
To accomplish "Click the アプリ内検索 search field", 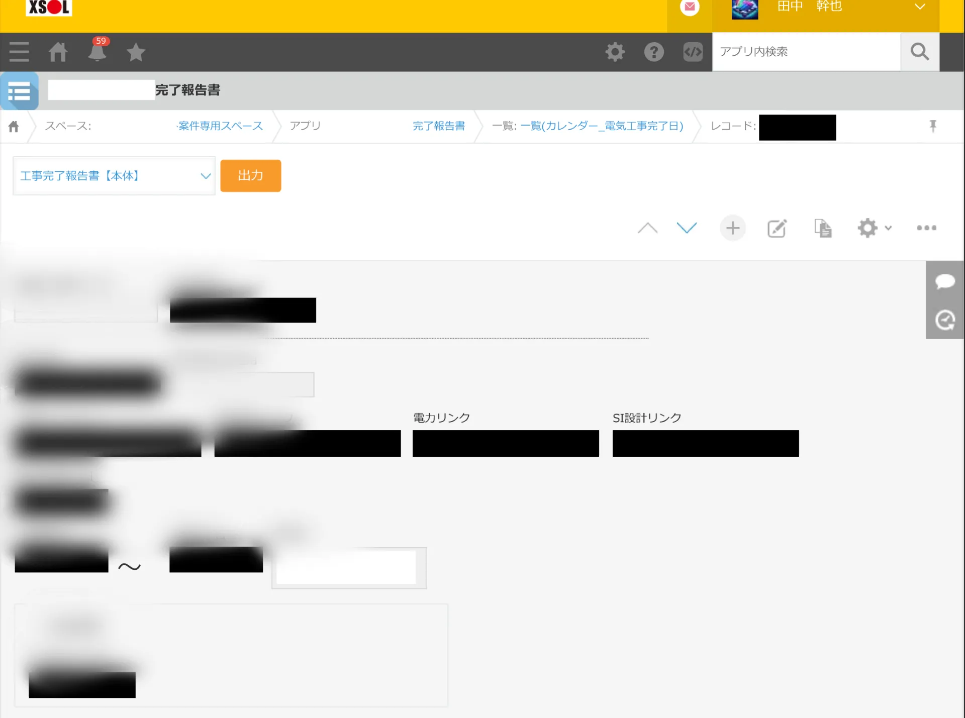I will click(806, 52).
